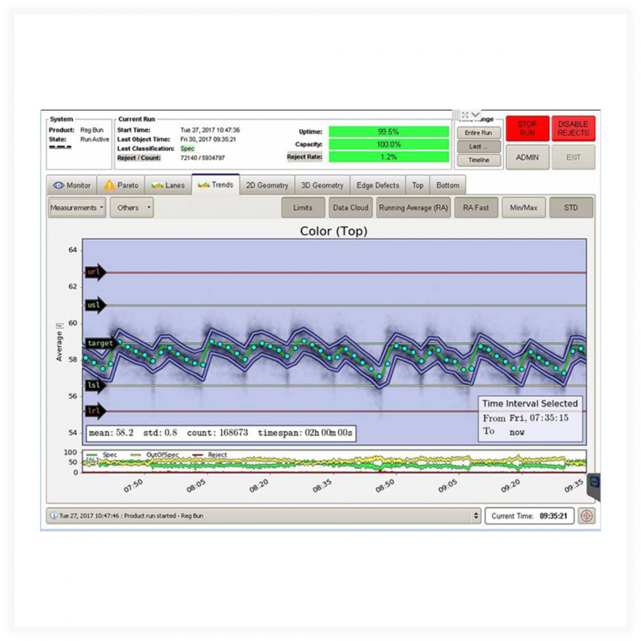This screenshot has height=641, width=641.
Task: Click the fullscreen arrows icon above Time Range
Action: (x=465, y=114)
